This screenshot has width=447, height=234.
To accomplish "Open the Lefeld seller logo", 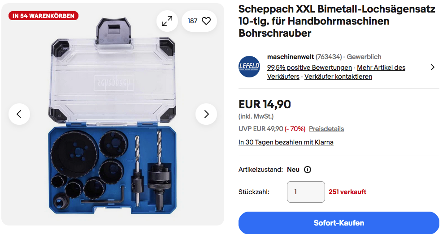I will 249,67.
